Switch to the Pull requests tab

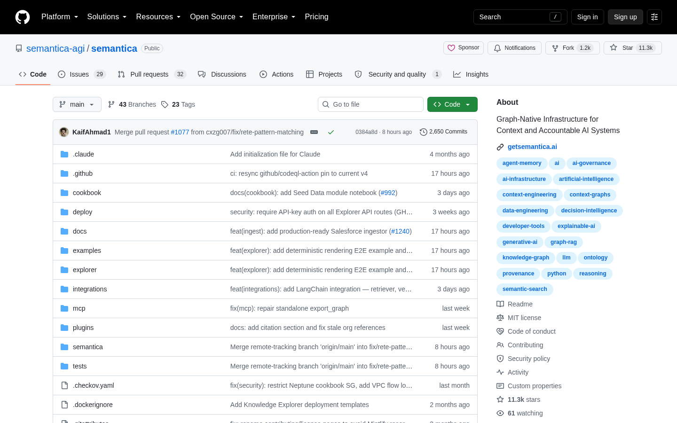point(152,74)
